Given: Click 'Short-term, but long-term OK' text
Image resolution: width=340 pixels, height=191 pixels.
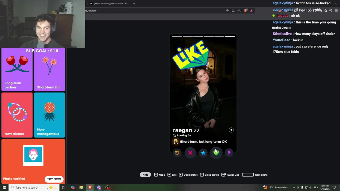Looking at the screenshot, I should point(203,142).
